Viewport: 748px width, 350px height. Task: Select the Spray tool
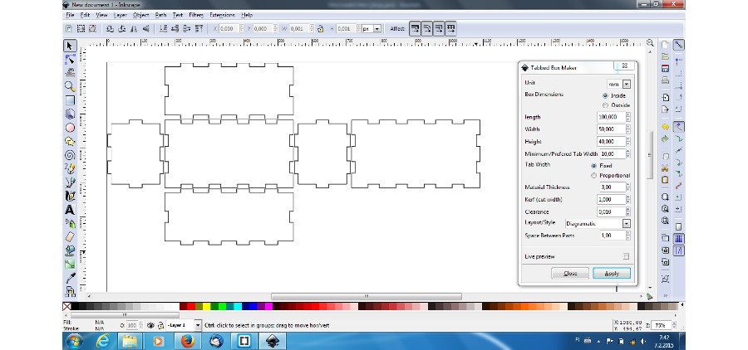pos(70,223)
